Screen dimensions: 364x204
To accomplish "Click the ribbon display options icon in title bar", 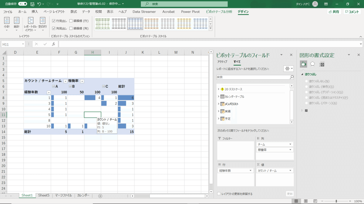I will (x=326, y=4).
